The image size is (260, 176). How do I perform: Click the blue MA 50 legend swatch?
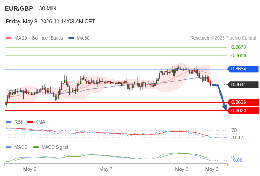coord(71,38)
